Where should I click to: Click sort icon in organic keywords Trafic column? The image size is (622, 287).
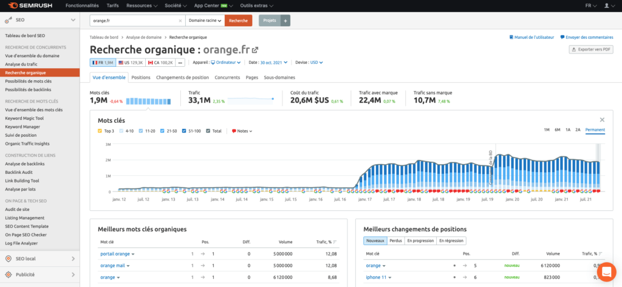click(335, 242)
